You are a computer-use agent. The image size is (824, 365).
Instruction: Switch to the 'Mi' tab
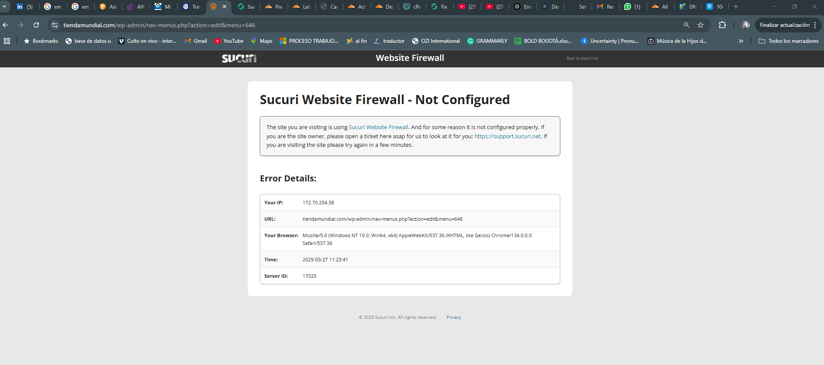pyautogui.click(x=163, y=6)
